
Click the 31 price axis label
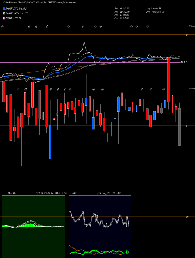coord(187,126)
